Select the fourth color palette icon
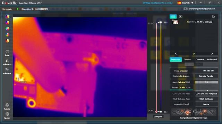Image resolution: width=222 pixels, height=124 pixels. pos(7,34)
